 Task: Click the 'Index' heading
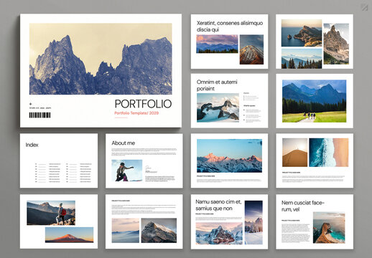[32, 145]
